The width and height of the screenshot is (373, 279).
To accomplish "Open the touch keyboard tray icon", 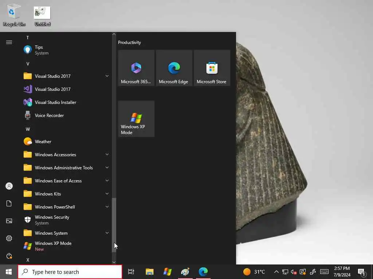I will [x=324, y=272].
